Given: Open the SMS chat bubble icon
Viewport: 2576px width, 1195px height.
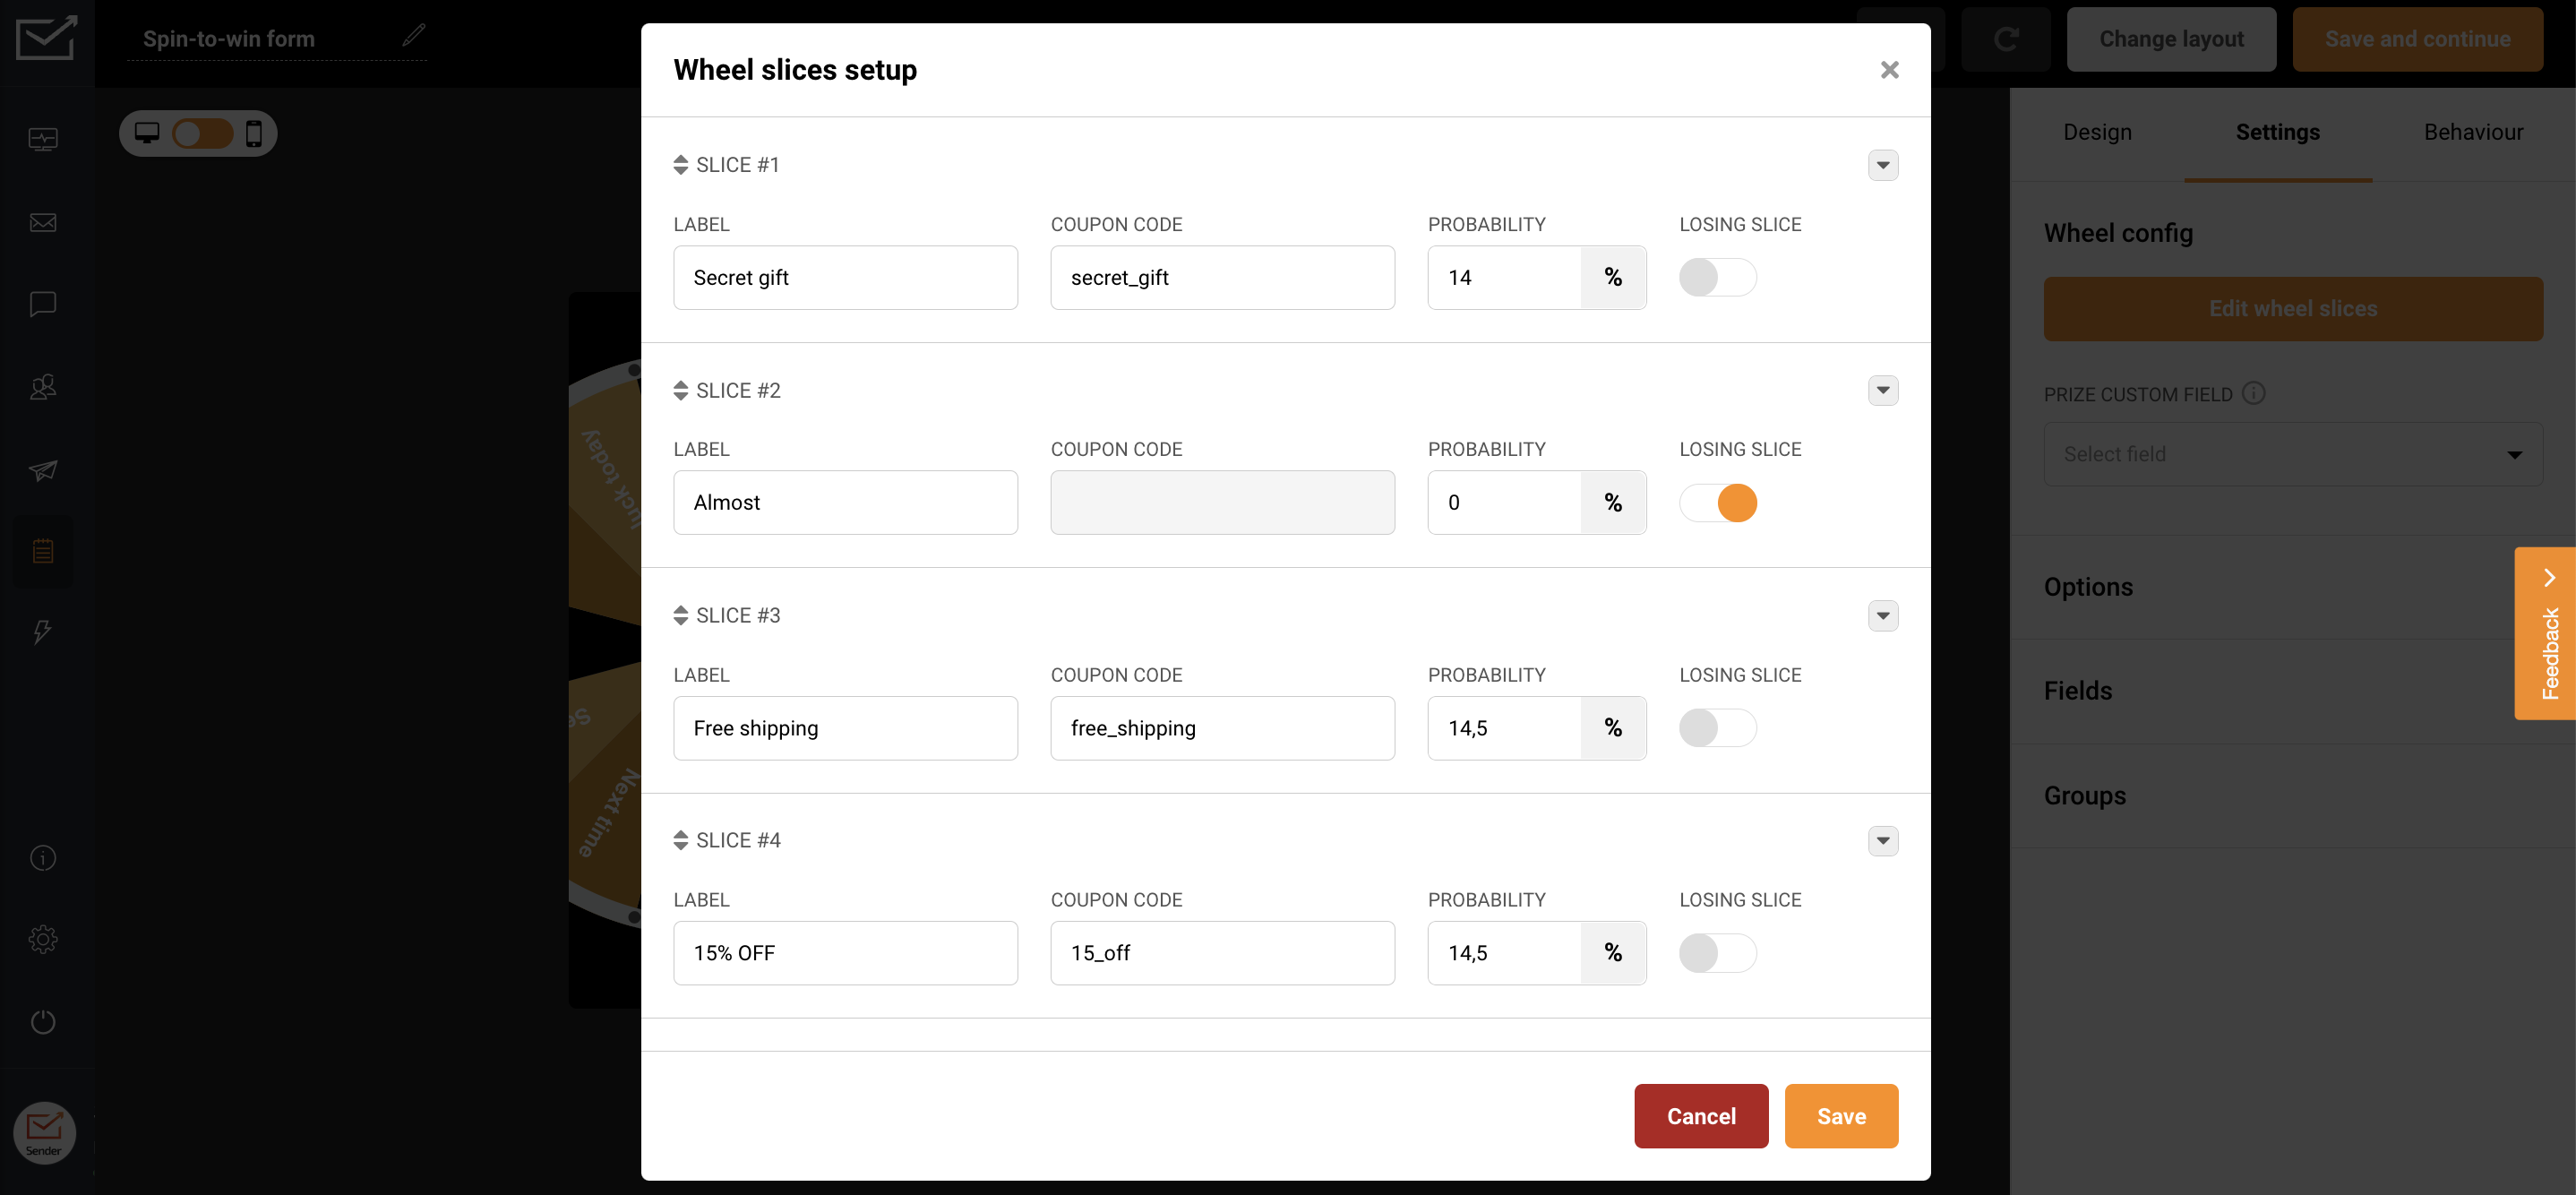Looking at the screenshot, I should coord(43,304).
